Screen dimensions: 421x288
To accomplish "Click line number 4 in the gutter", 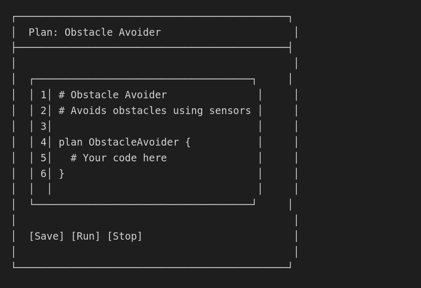I will pyautogui.click(x=43, y=142).
